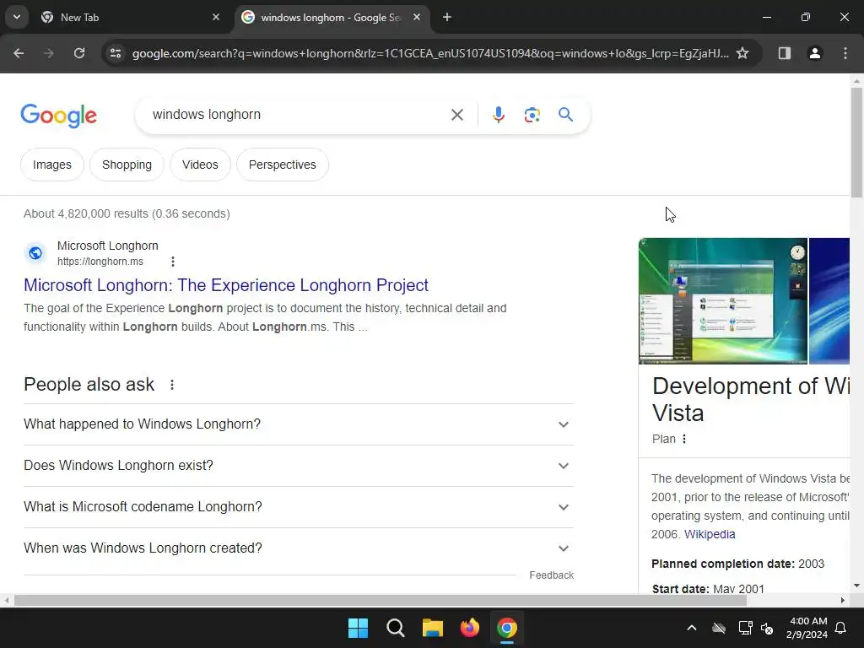The height and width of the screenshot is (648, 864).
Task: Expand What happened to Windows Longhorn question
Action: coord(299,424)
